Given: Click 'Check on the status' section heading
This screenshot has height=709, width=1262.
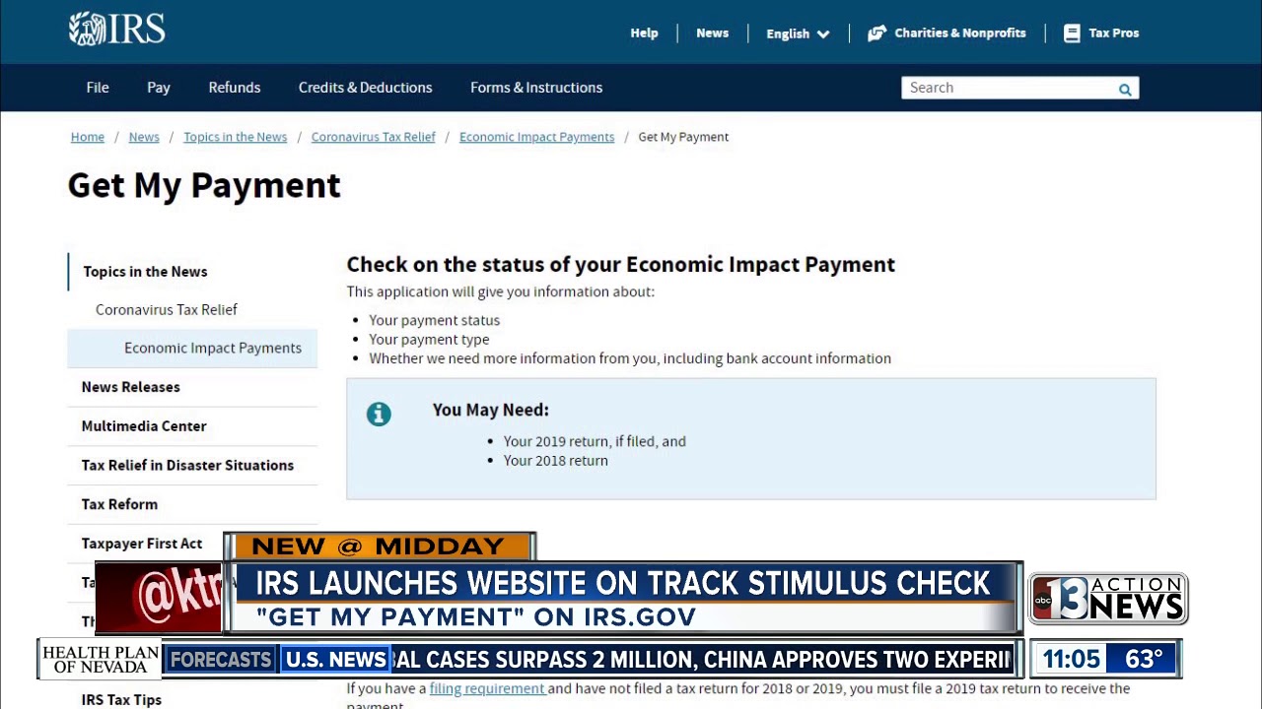Looking at the screenshot, I should pyautogui.click(x=621, y=264).
